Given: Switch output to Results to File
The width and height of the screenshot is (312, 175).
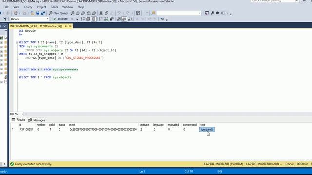Looking at the screenshot, I should tap(130, 19).
